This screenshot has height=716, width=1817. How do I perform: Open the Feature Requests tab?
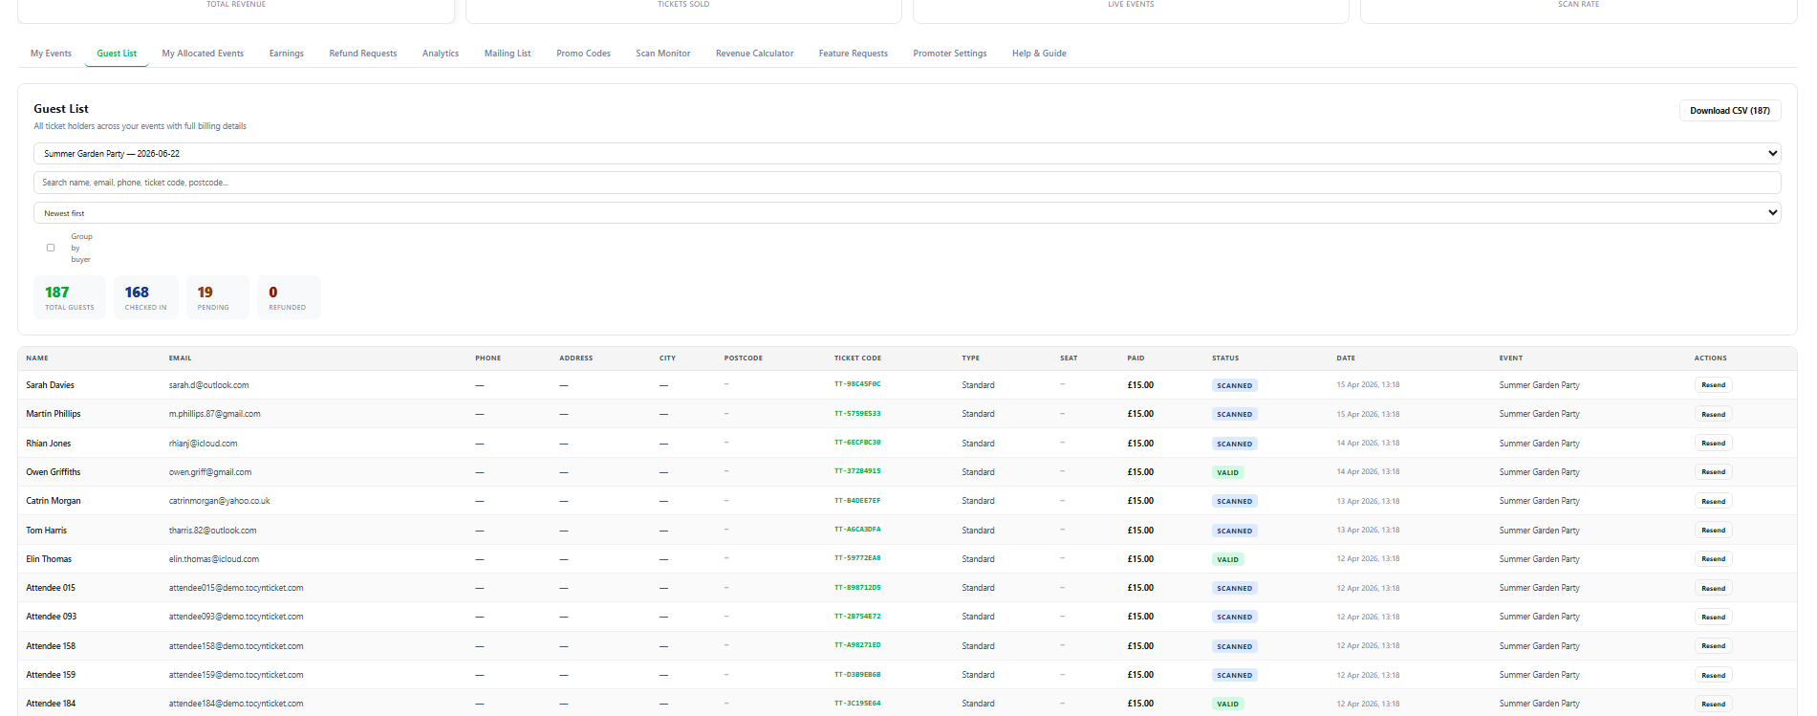[x=853, y=54]
